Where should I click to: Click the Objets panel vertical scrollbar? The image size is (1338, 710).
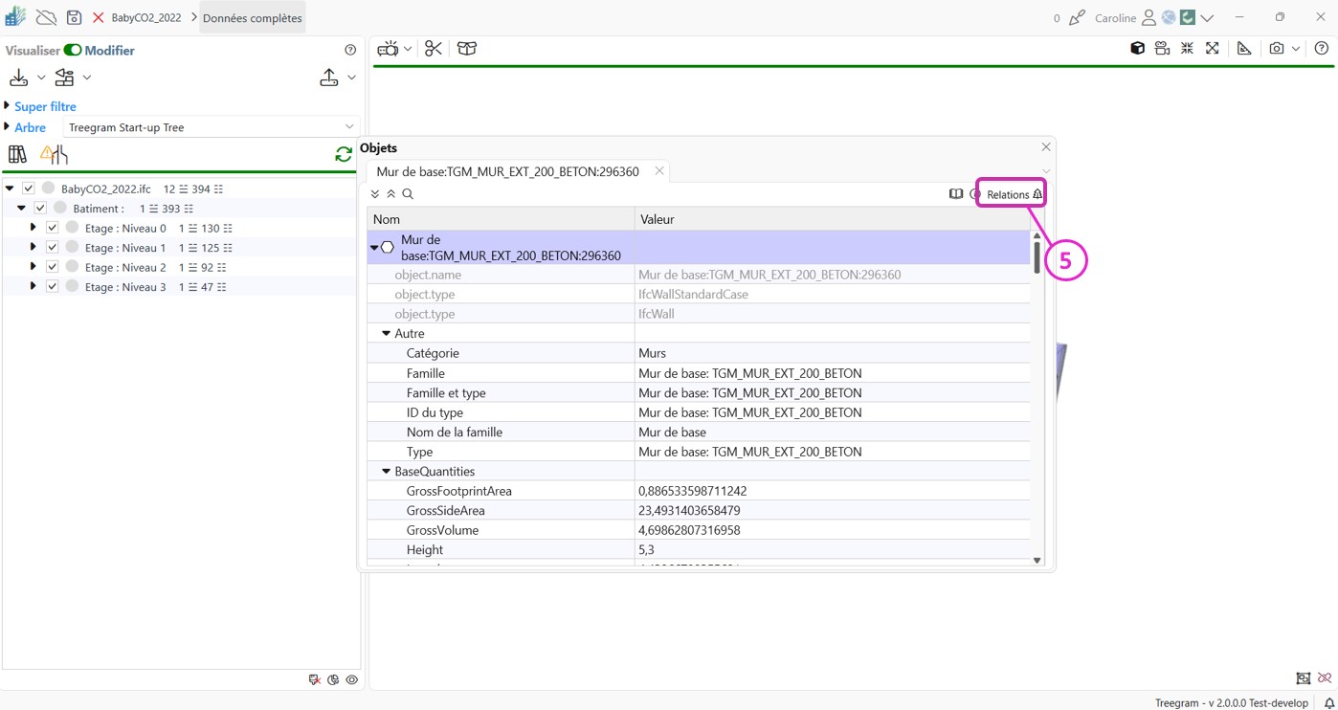click(1037, 258)
